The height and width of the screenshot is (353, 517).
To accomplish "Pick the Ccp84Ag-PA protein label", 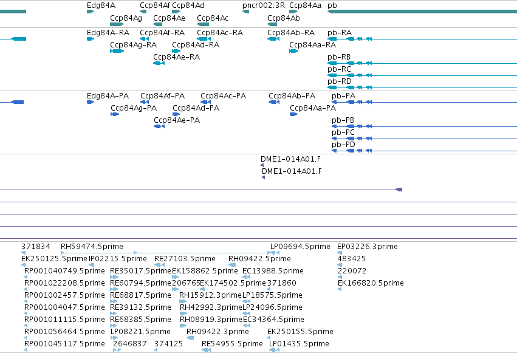I will click(x=134, y=108).
